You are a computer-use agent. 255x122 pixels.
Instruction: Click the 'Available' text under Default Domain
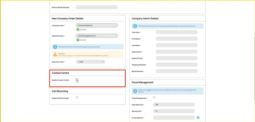point(83,40)
